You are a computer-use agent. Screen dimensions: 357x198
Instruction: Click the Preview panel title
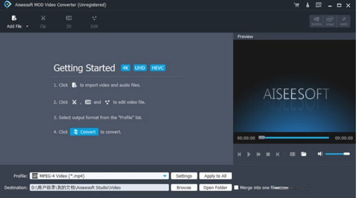coord(245,36)
